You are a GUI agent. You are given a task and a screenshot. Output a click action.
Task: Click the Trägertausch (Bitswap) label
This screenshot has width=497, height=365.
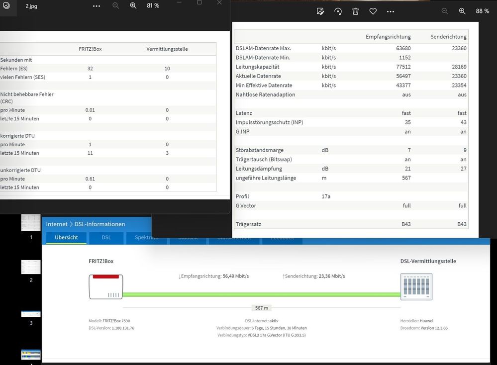(x=264, y=159)
